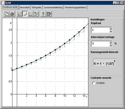
Task: Click the '2,5' label on the K axis
Action: coord(10,30)
